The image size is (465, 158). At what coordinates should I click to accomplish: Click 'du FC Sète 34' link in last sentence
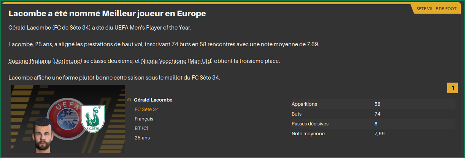[x=202, y=78]
